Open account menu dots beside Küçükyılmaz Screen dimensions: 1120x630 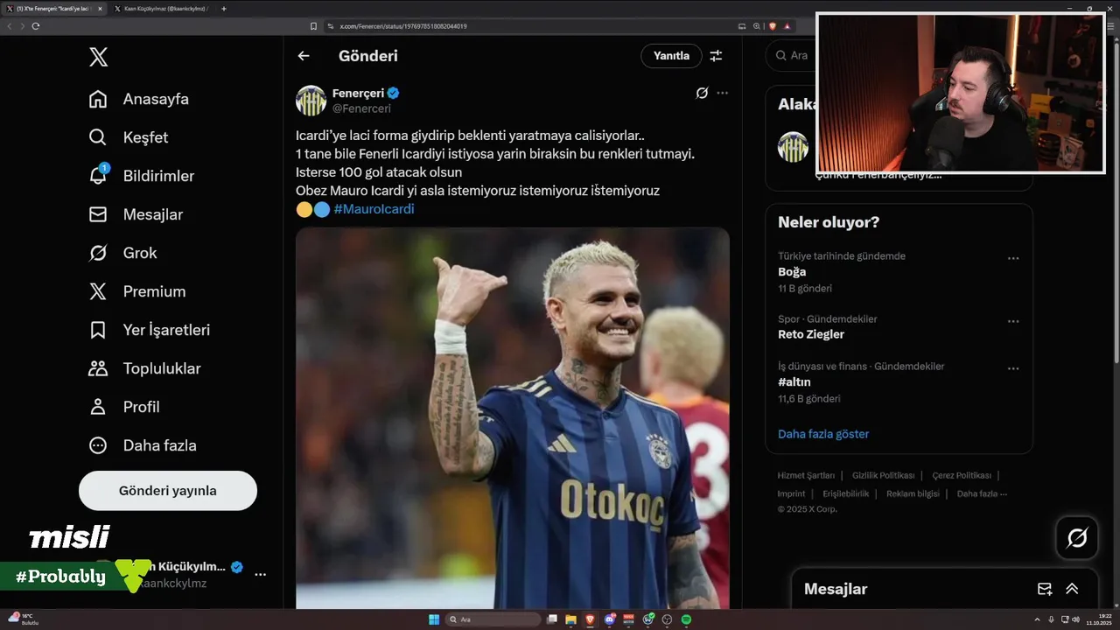coord(260,574)
